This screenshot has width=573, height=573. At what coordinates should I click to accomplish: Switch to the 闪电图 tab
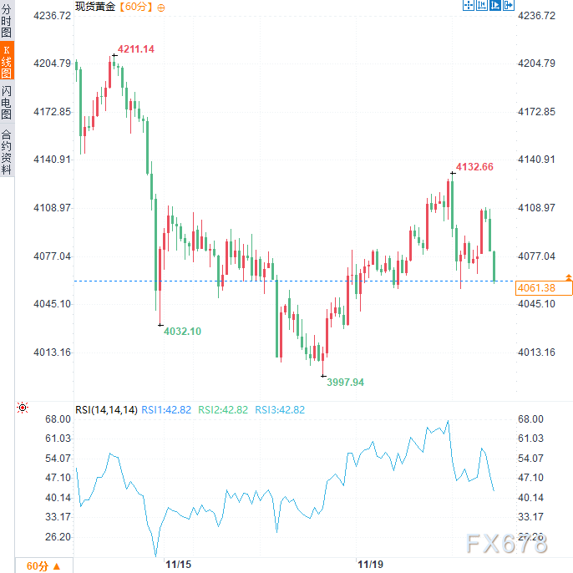point(7,103)
